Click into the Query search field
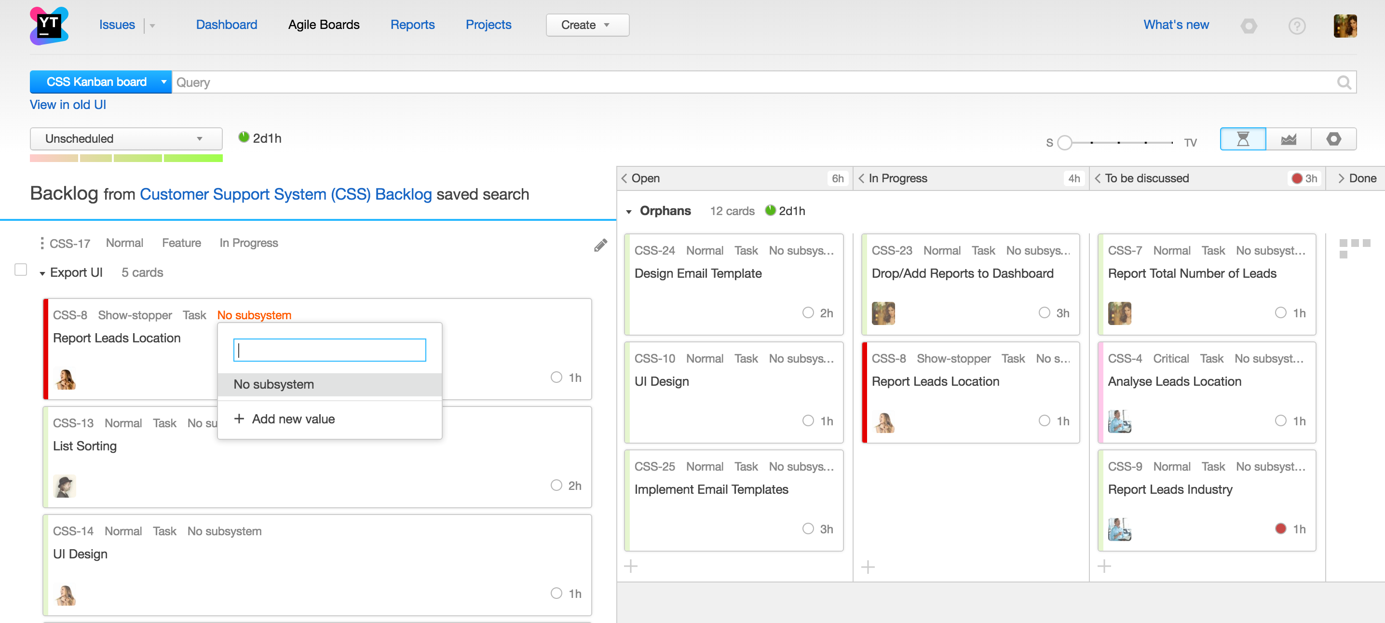1385x623 pixels. point(753,82)
